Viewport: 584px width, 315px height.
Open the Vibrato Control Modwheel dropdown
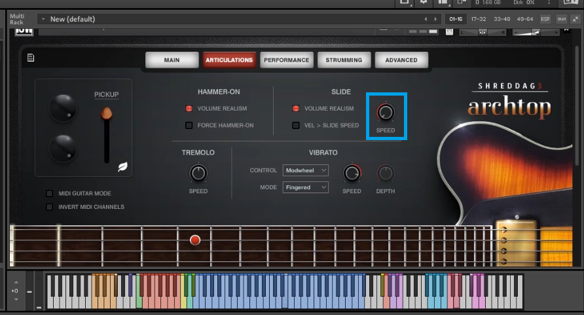pos(305,170)
